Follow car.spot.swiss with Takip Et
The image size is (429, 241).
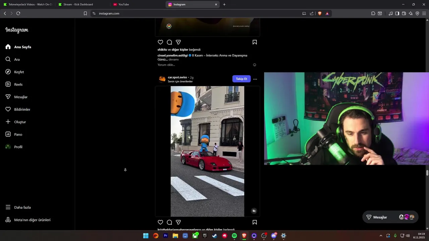241,79
